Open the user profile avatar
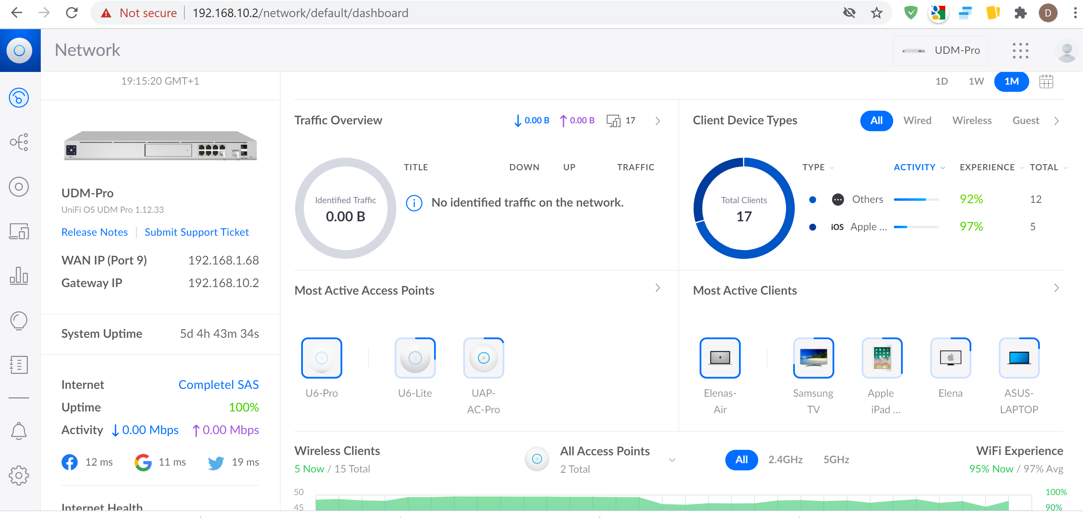This screenshot has width=1083, height=518. (x=1066, y=51)
